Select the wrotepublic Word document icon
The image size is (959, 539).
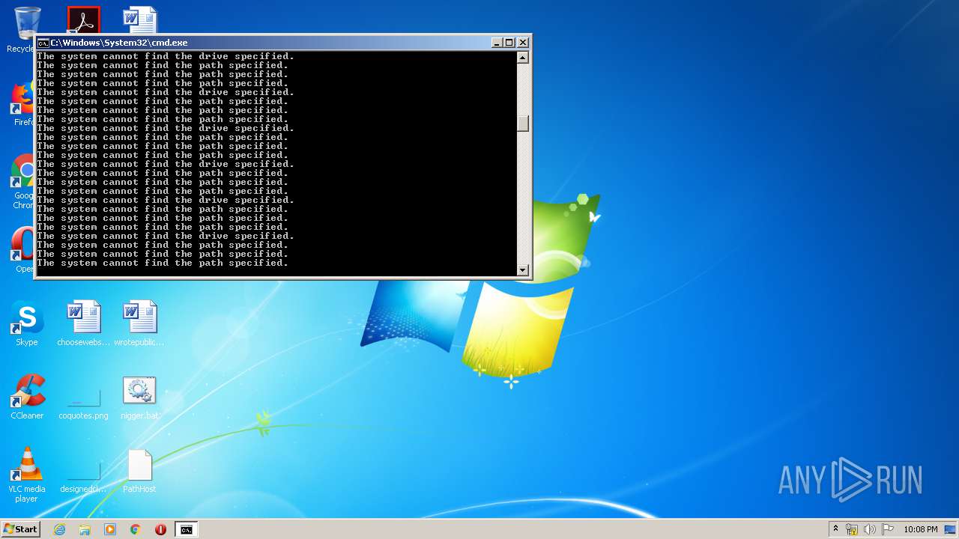pos(139,323)
